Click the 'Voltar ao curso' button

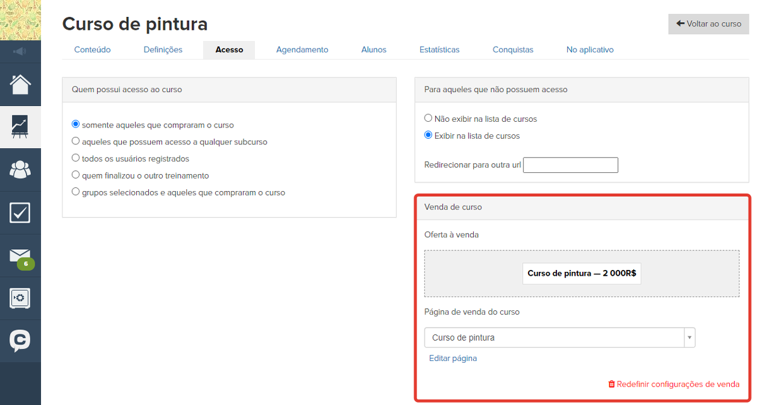click(708, 24)
